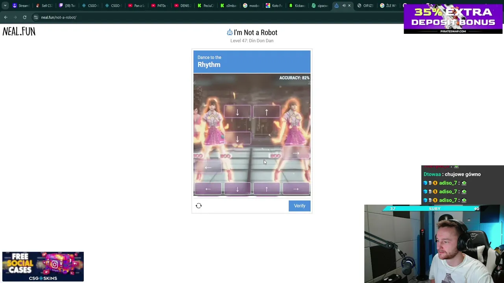Switch to the PeciuC Kick tab
Screen dimensions: 504x283
pos(205,6)
